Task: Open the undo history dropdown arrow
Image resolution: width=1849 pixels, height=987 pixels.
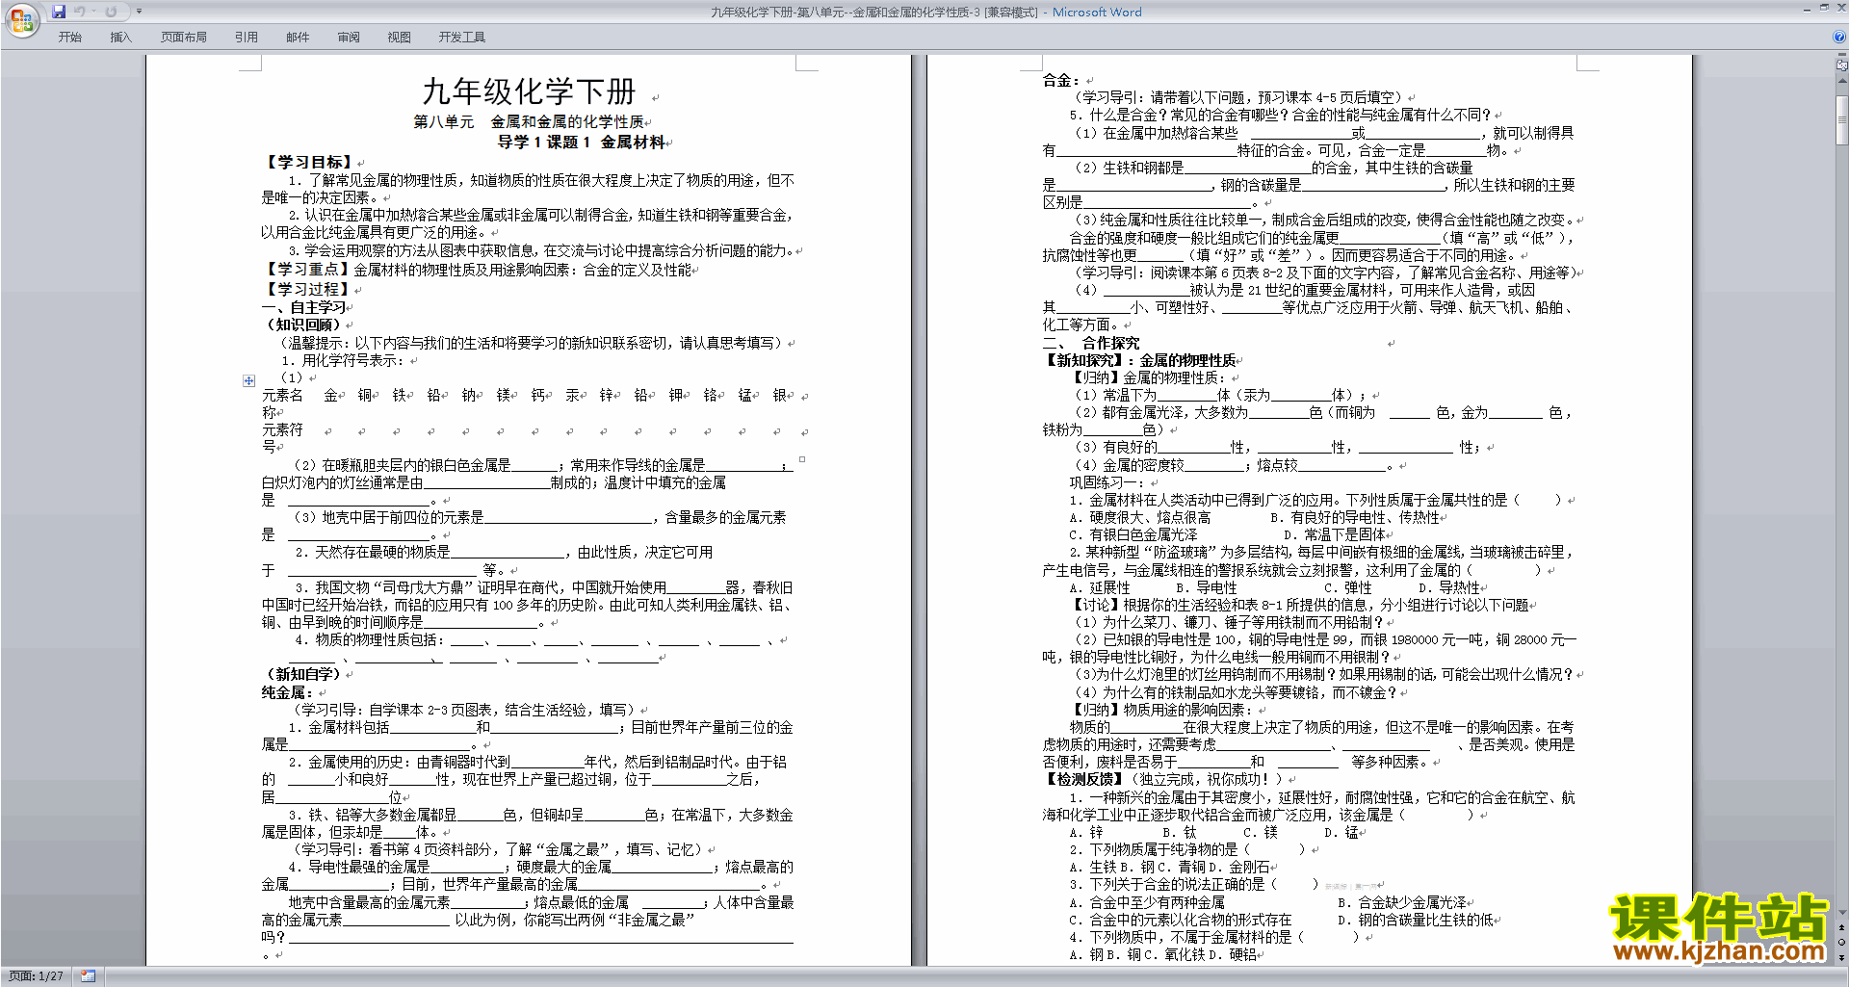Action: [x=93, y=12]
